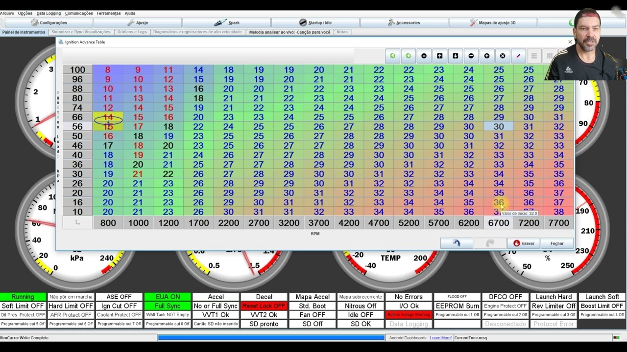Click the X multiply-cells icon
The height and width of the screenshot is (352, 627).
[502, 56]
